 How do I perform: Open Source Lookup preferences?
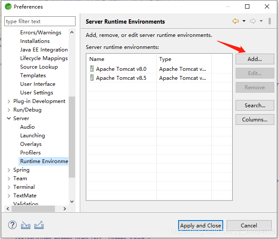pos(39,67)
